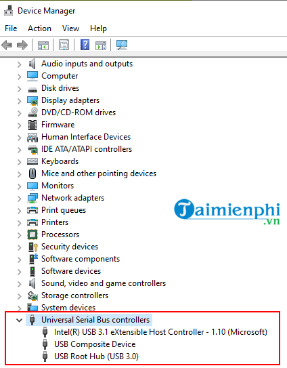Click the blue Help question-mark icon
The height and width of the screenshot is (368, 287).
85,45
